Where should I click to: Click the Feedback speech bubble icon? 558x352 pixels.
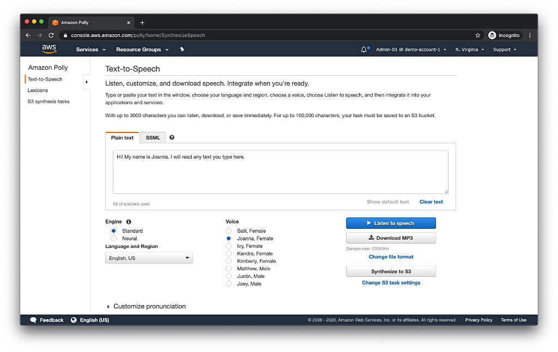(33, 320)
